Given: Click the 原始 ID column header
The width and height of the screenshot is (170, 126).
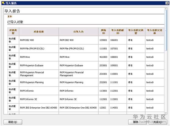Looking at the screenshot, I should click(x=104, y=32).
